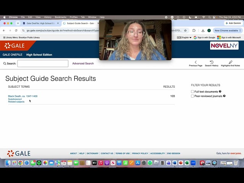Open the English language dropdown

184,37
